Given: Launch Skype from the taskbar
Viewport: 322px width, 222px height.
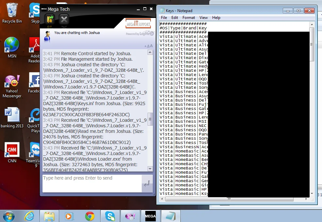Looking at the screenshot, I should point(110,216).
